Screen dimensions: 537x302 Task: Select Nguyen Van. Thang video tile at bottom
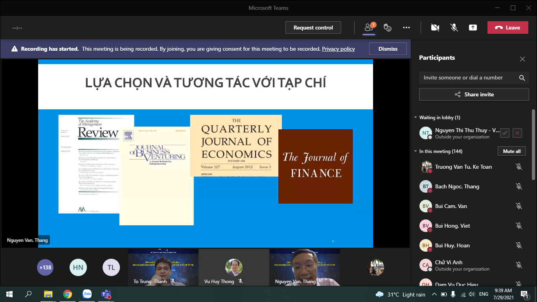(305, 267)
